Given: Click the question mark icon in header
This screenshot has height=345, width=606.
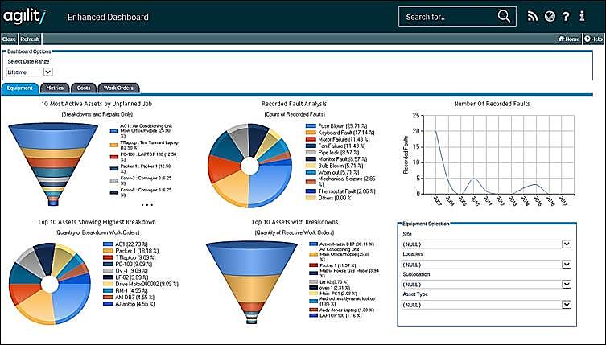Looking at the screenshot, I should click(x=567, y=16).
